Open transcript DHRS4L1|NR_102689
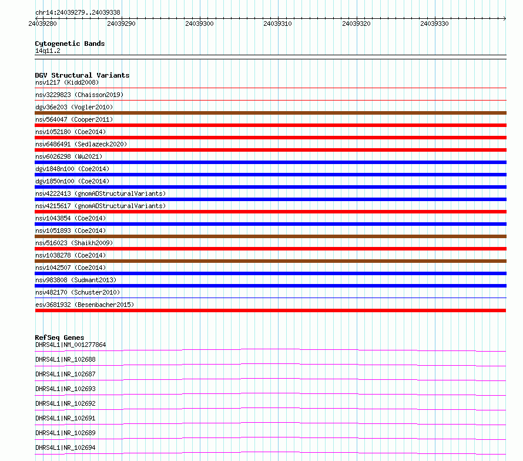The width and height of the screenshot is (523, 461). pyautogui.click(x=65, y=433)
